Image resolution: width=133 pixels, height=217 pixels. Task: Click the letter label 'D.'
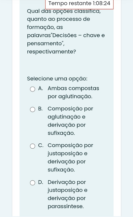pos(41,182)
